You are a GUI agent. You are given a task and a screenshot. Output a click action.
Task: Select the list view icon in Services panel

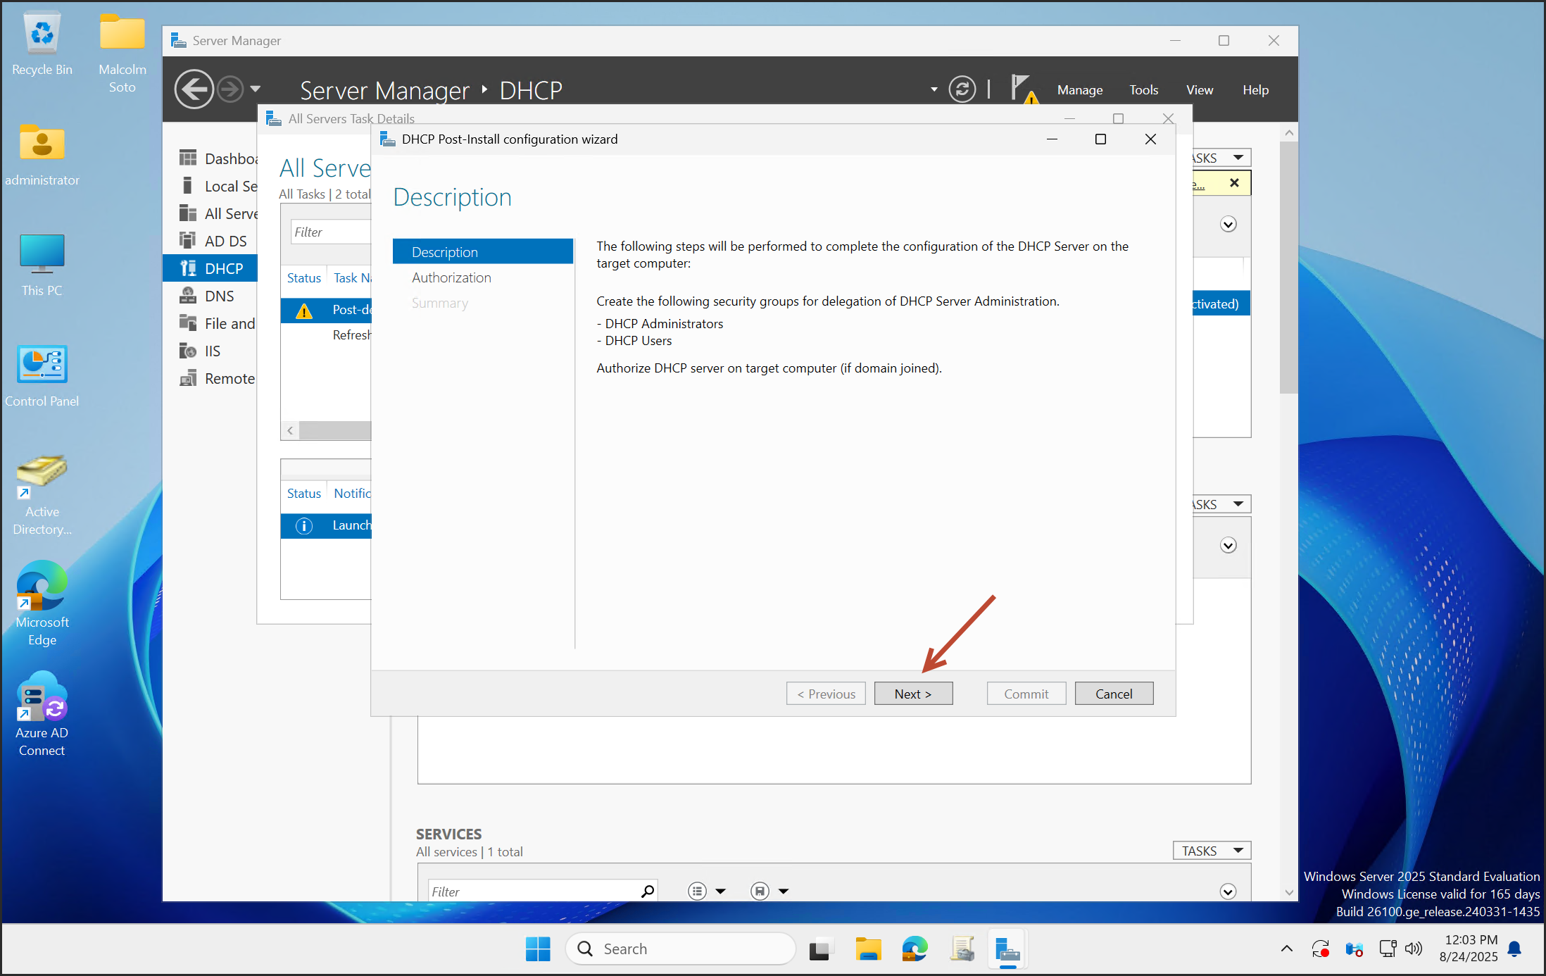coord(696,891)
